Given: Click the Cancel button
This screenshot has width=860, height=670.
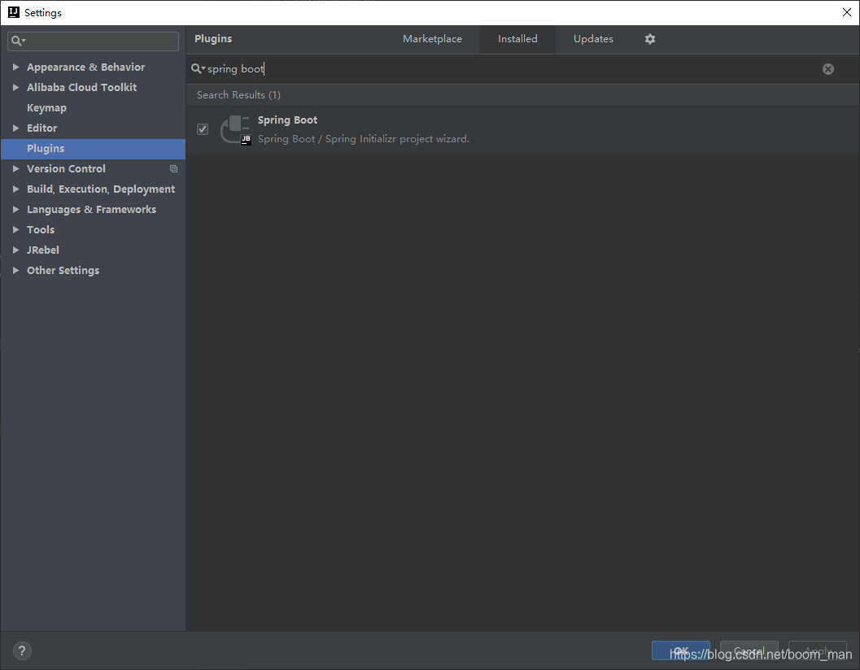Looking at the screenshot, I should pyautogui.click(x=749, y=650).
